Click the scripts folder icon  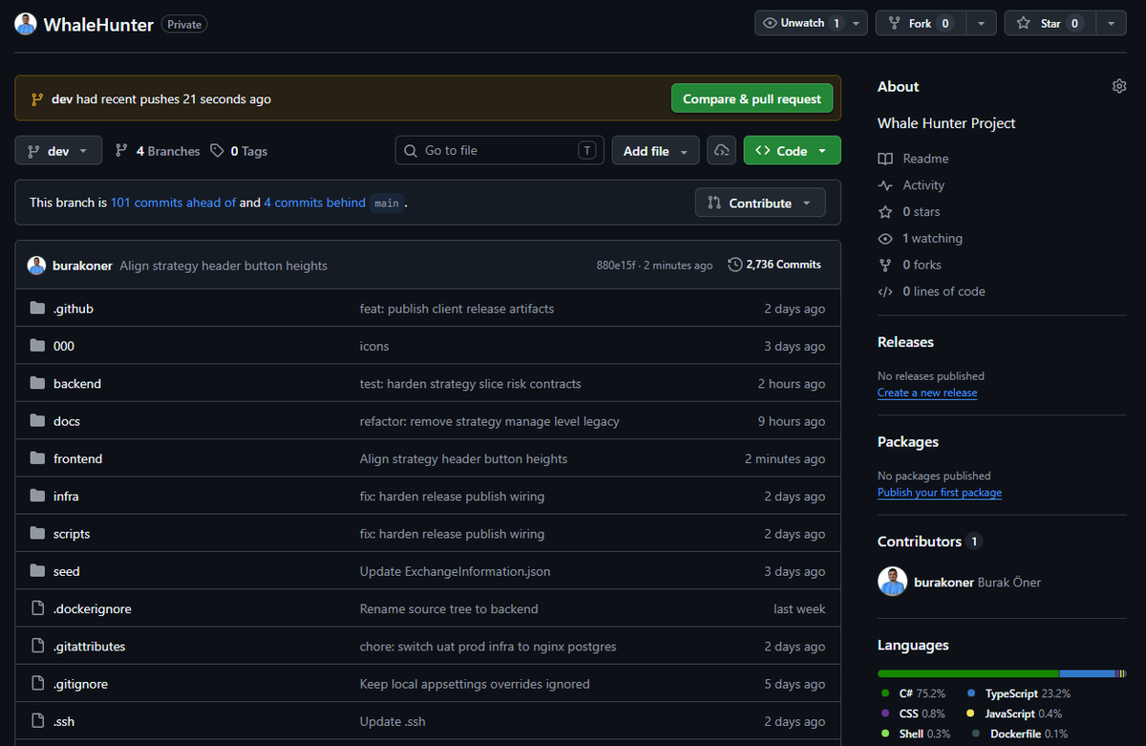(x=37, y=534)
